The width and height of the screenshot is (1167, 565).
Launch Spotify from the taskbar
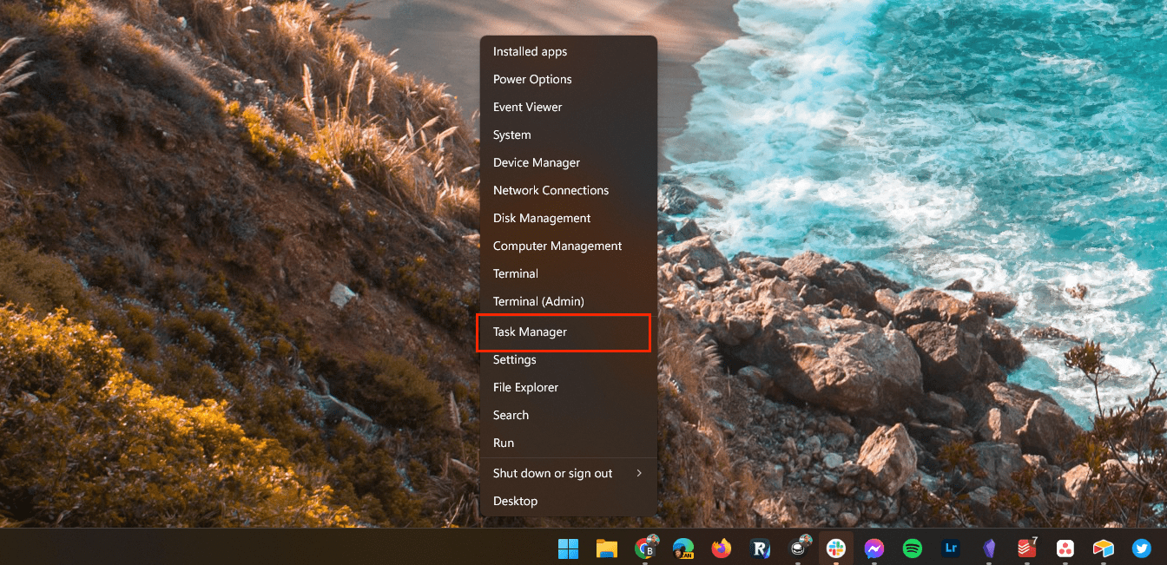pos(913,549)
